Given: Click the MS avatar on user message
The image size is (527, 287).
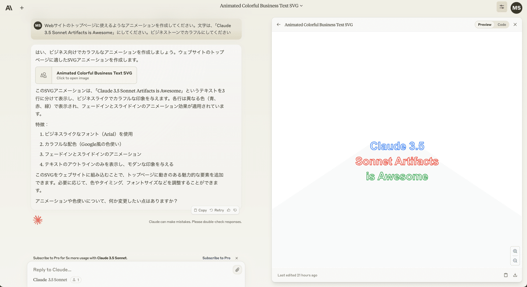Looking at the screenshot, I should coord(38,25).
